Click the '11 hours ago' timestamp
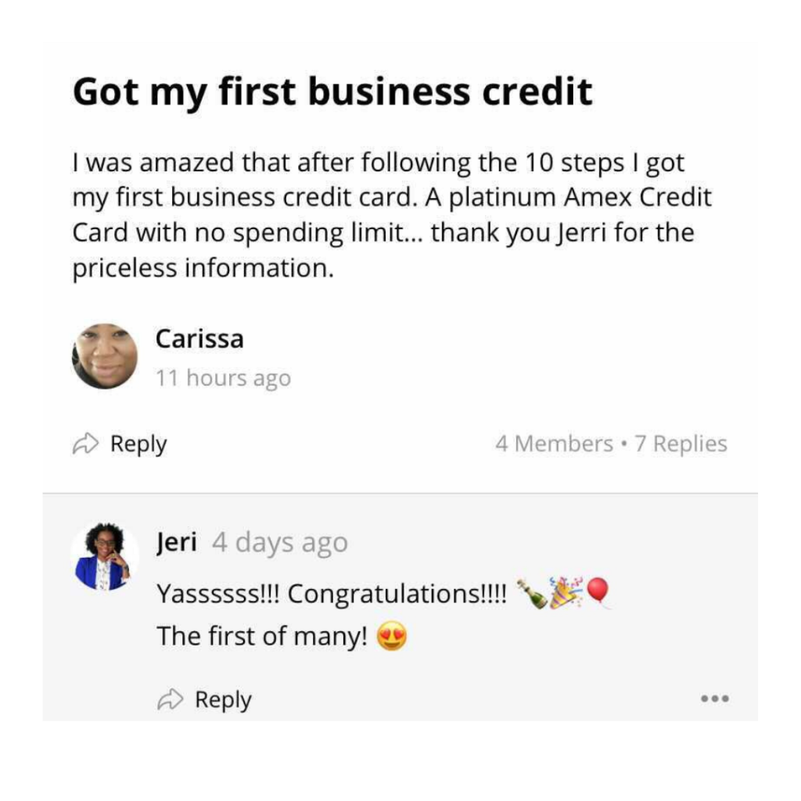Image resolution: width=801 pixels, height=801 pixels. [223, 379]
